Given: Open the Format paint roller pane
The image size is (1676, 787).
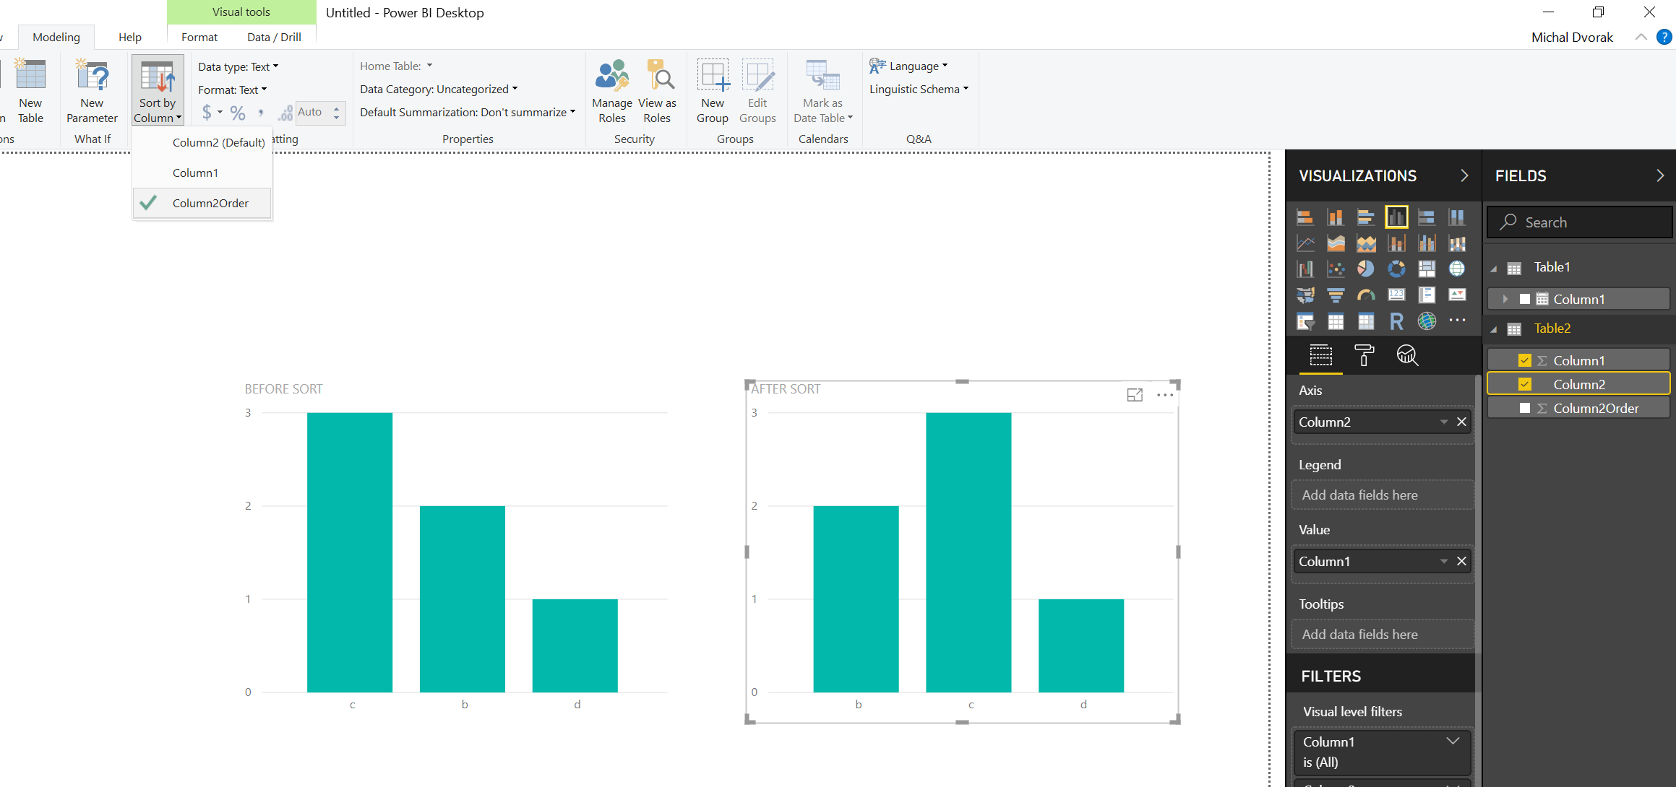Looking at the screenshot, I should 1364,355.
